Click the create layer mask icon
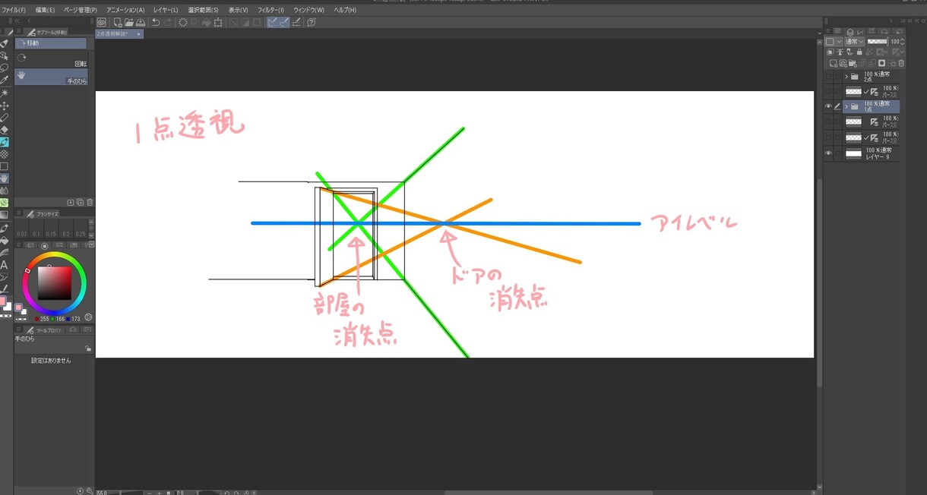 tap(881, 63)
